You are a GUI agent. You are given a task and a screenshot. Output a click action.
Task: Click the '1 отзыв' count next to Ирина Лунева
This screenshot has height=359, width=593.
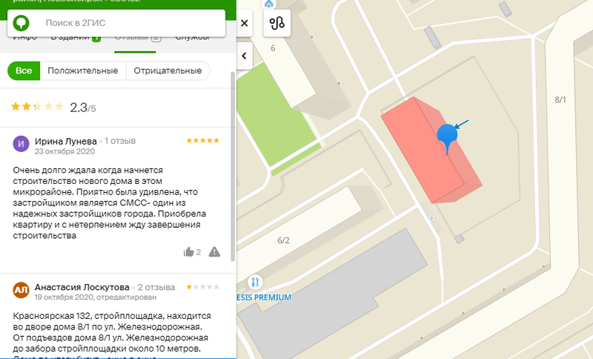(120, 141)
